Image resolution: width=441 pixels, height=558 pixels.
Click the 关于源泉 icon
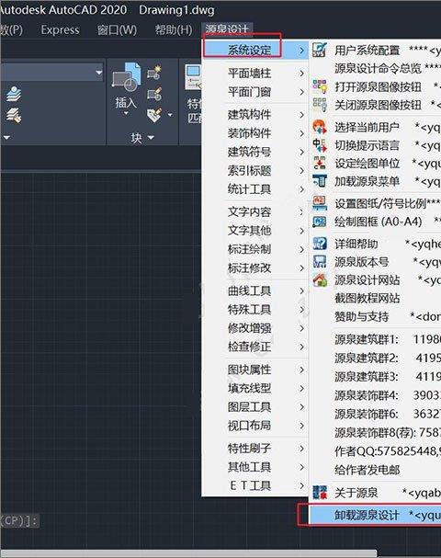click(320, 493)
